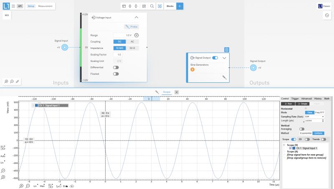The image size is (334, 189).
Task: Toggle the Scope display switch
Action: [x=294, y=139]
